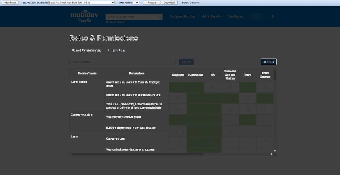Viewport: 340px width, 175px height.
Task: Expand the Admin Panel menu
Action: [211, 16]
